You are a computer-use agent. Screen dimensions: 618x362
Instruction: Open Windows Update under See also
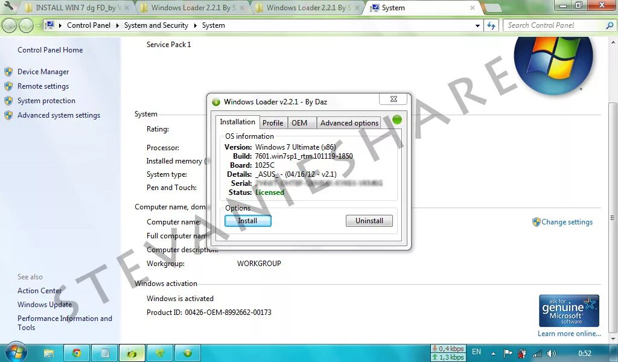click(45, 305)
